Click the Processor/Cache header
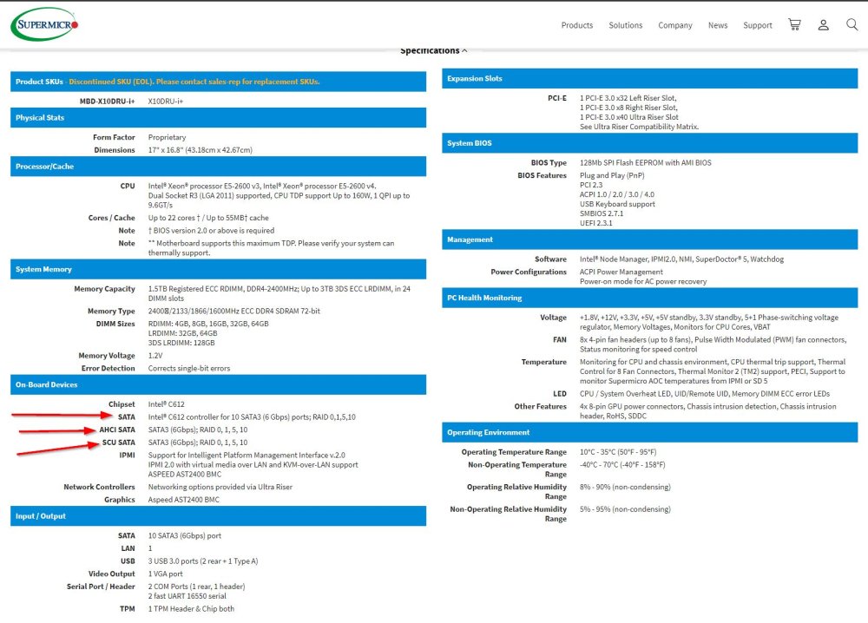This screenshot has width=868, height=623. click(x=218, y=166)
